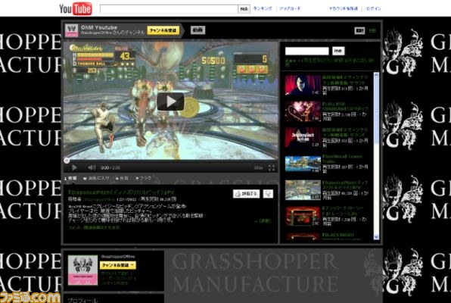Open the アカウントを作成 link
Screen dimensions: 451x303
pos(343,8)
